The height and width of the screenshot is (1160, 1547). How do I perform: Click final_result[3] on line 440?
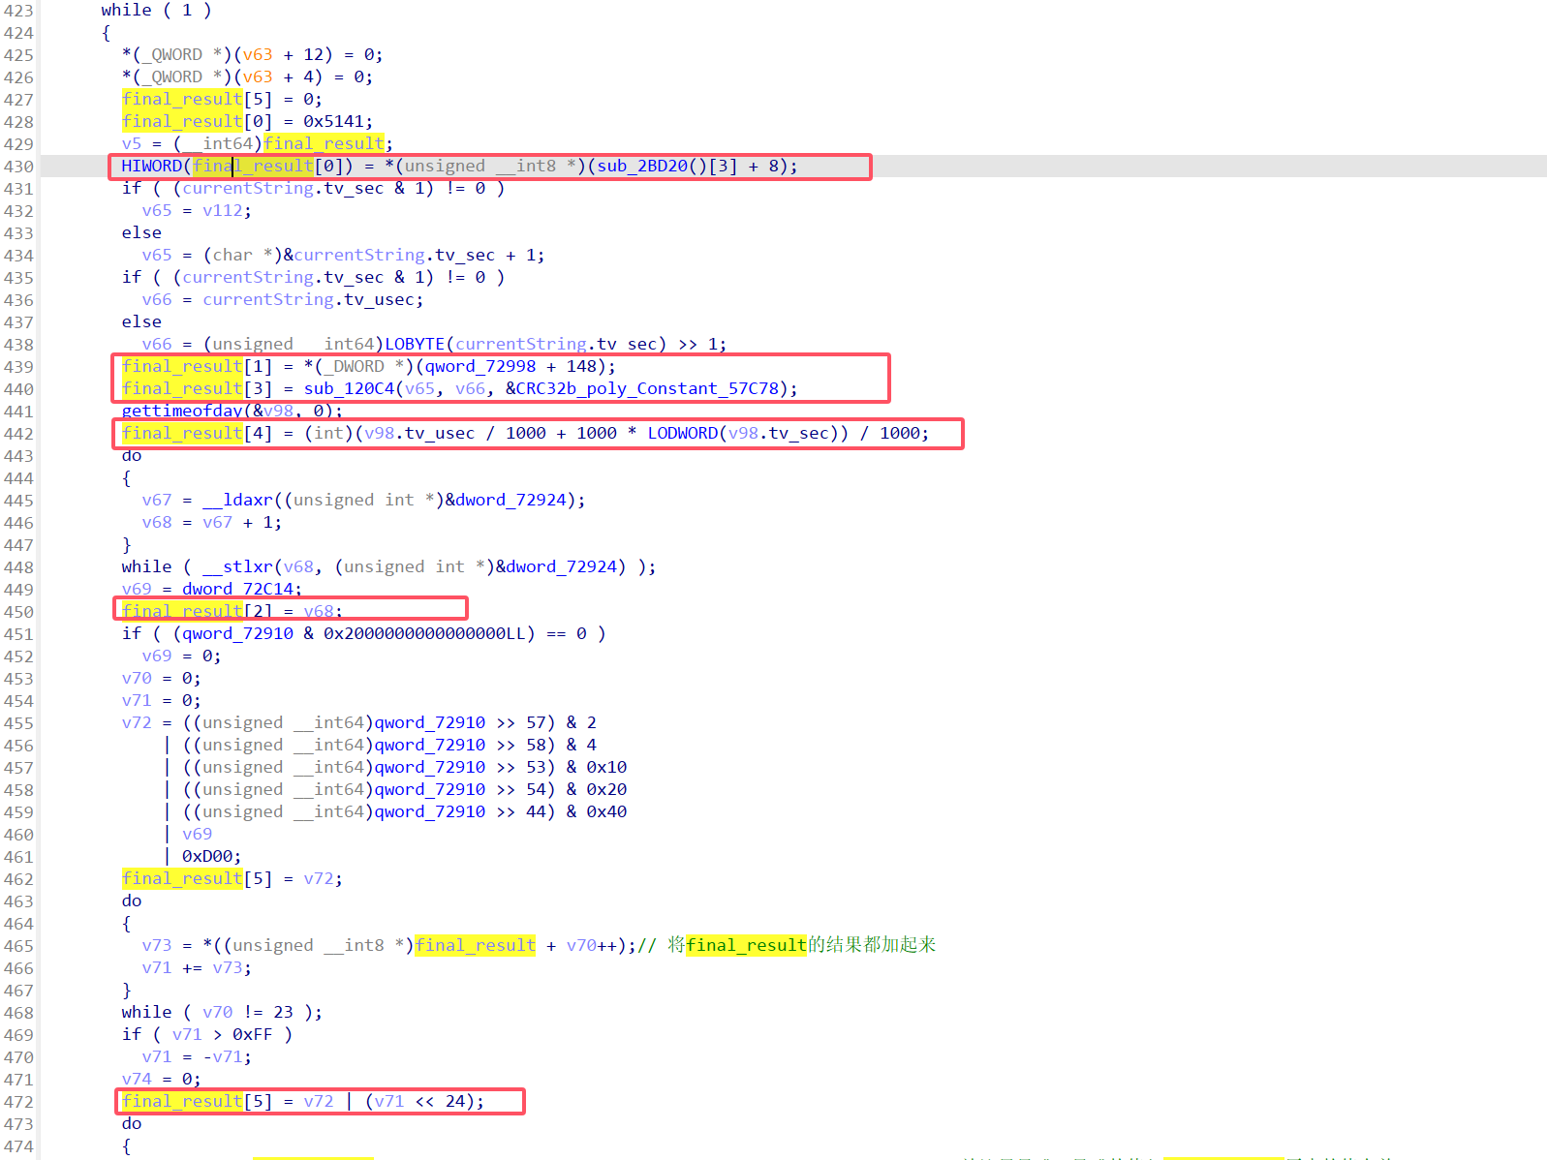click(x=197, y=389)
